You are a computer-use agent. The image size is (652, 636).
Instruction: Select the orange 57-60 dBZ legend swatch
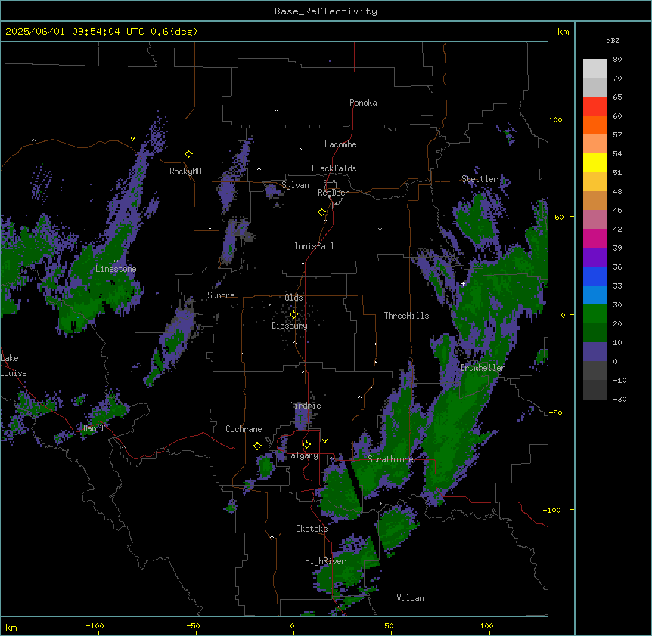point(595,125)
